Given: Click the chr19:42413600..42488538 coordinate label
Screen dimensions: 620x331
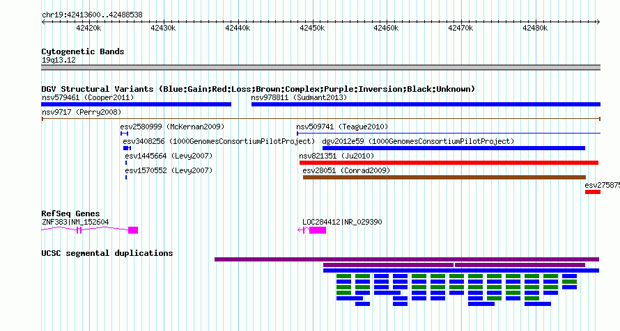Looking at the screenshot, I should tap(92, 15).
